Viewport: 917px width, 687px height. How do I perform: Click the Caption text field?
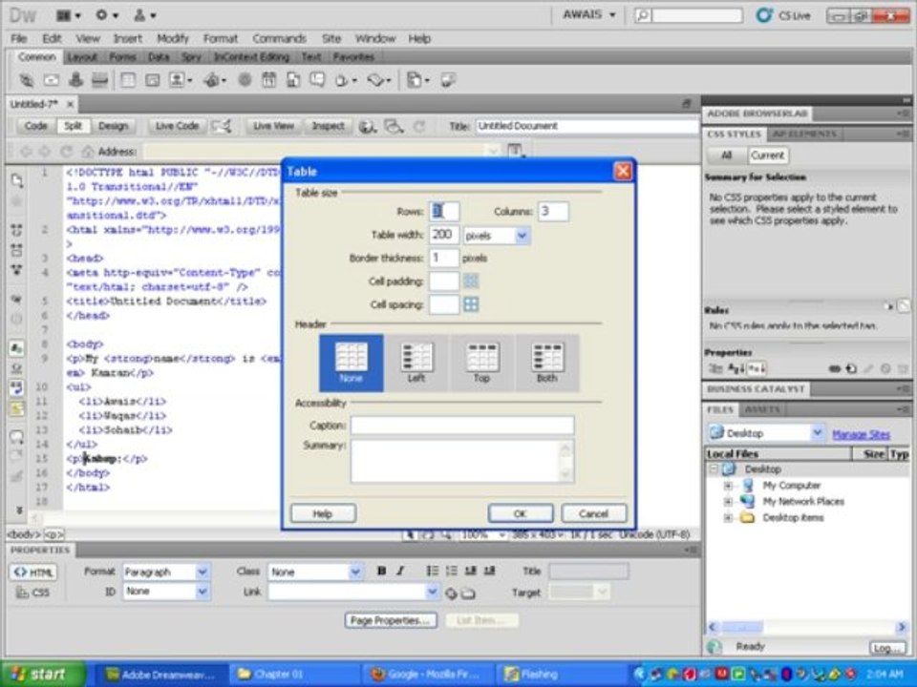tap(462, 426)
